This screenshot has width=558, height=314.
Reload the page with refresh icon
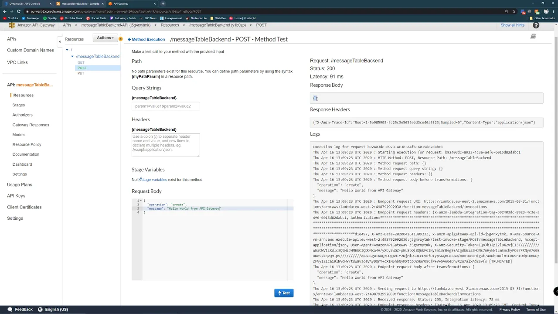click(19, 11)
